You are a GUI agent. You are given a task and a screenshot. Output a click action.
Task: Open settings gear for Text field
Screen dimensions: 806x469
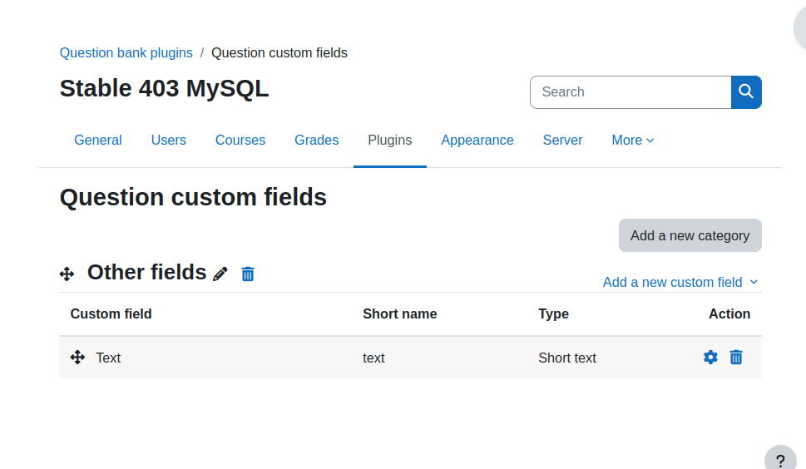710,357
